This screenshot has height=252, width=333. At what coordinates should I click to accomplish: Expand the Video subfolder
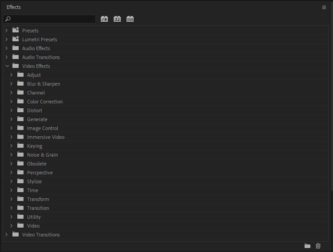click(11, 226)
